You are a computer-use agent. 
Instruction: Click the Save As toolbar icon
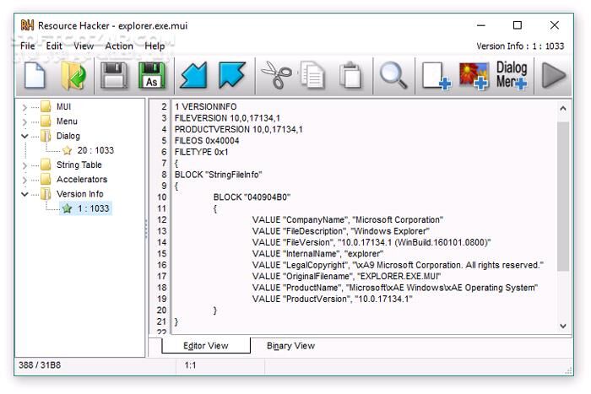pyautogui.click(x=152, y=75)
